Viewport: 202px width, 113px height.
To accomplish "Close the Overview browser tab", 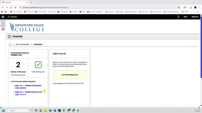I will tap(27, 2).
